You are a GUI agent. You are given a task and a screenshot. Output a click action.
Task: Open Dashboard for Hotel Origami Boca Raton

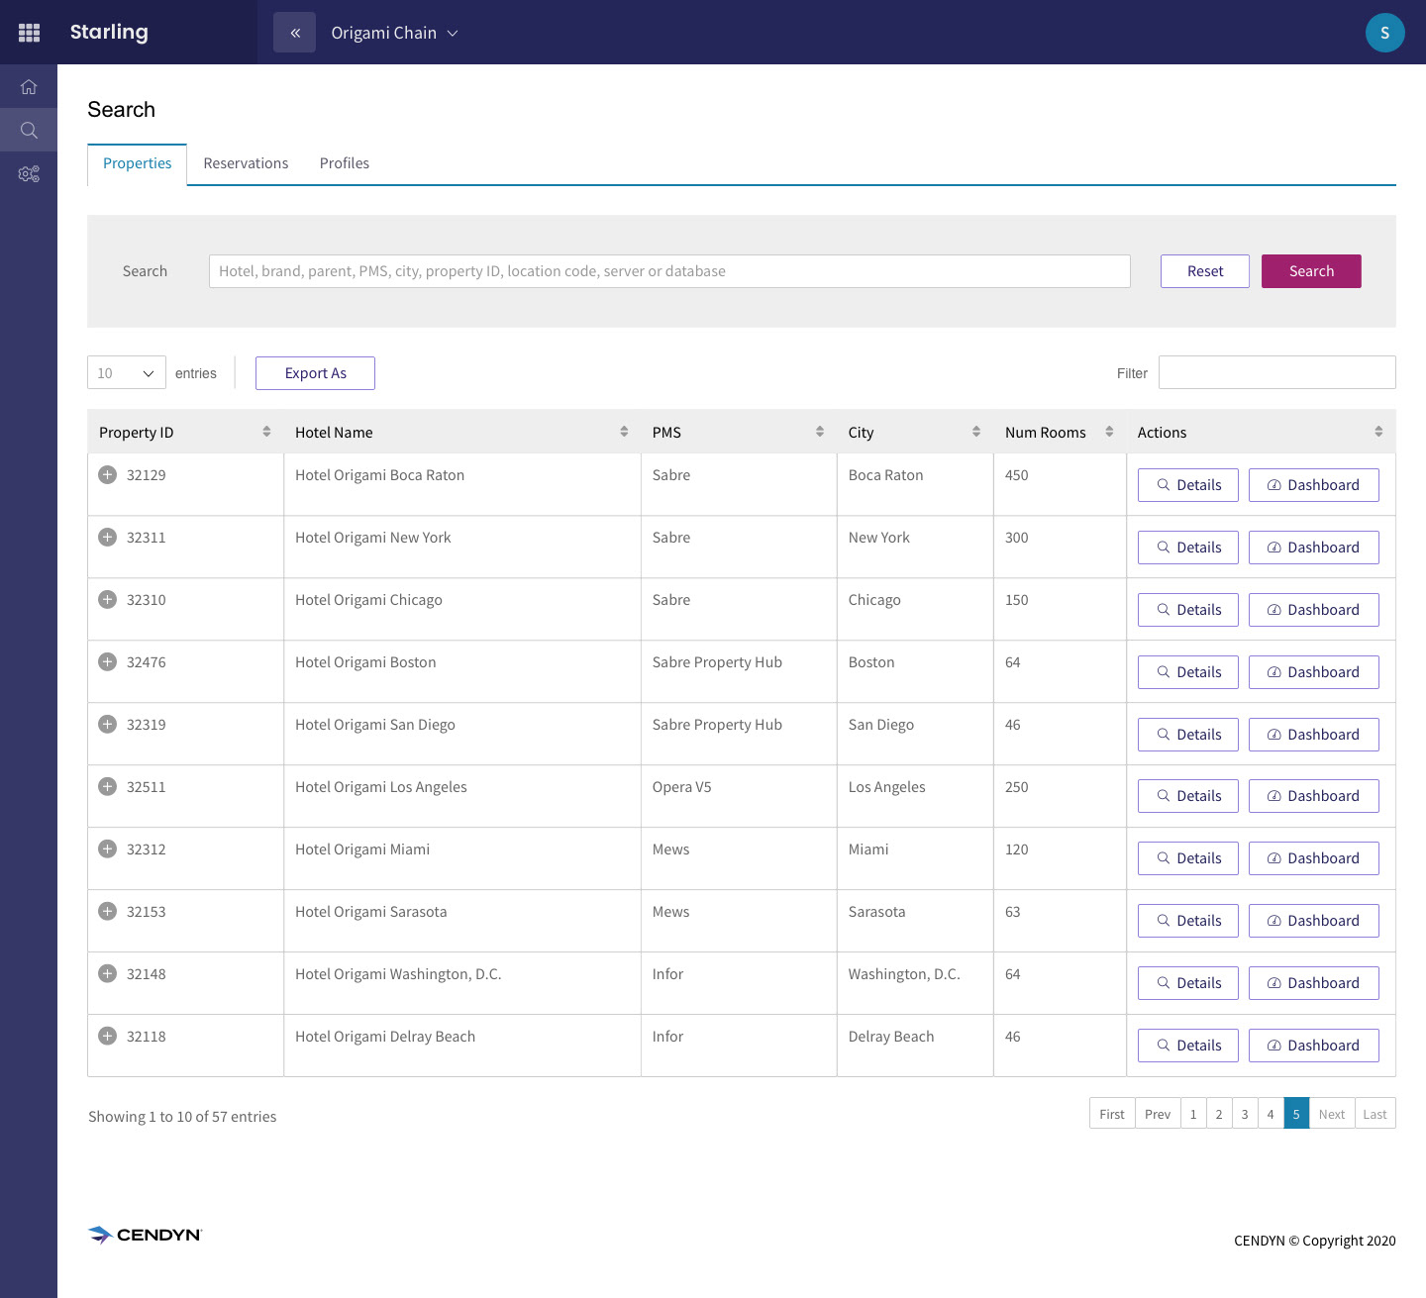coord(1314,485)
